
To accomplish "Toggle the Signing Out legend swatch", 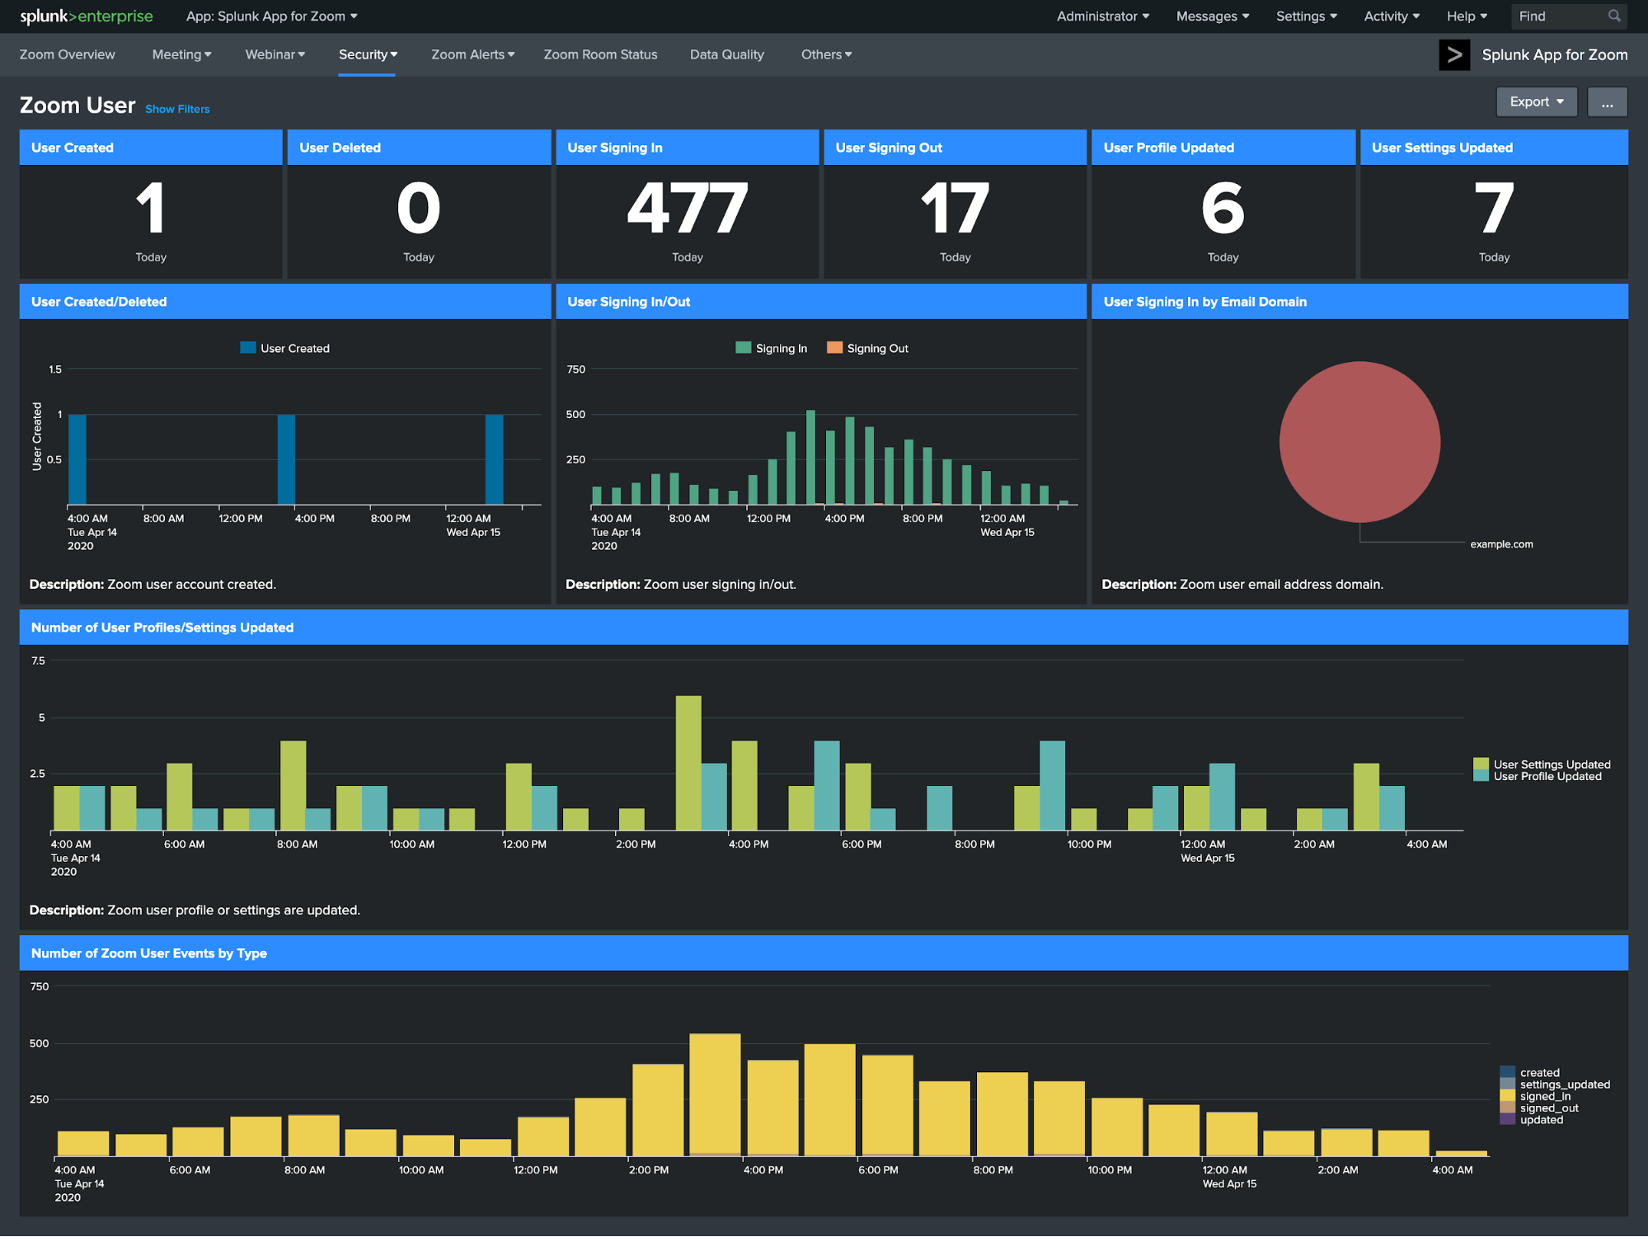I will point(834,348).
